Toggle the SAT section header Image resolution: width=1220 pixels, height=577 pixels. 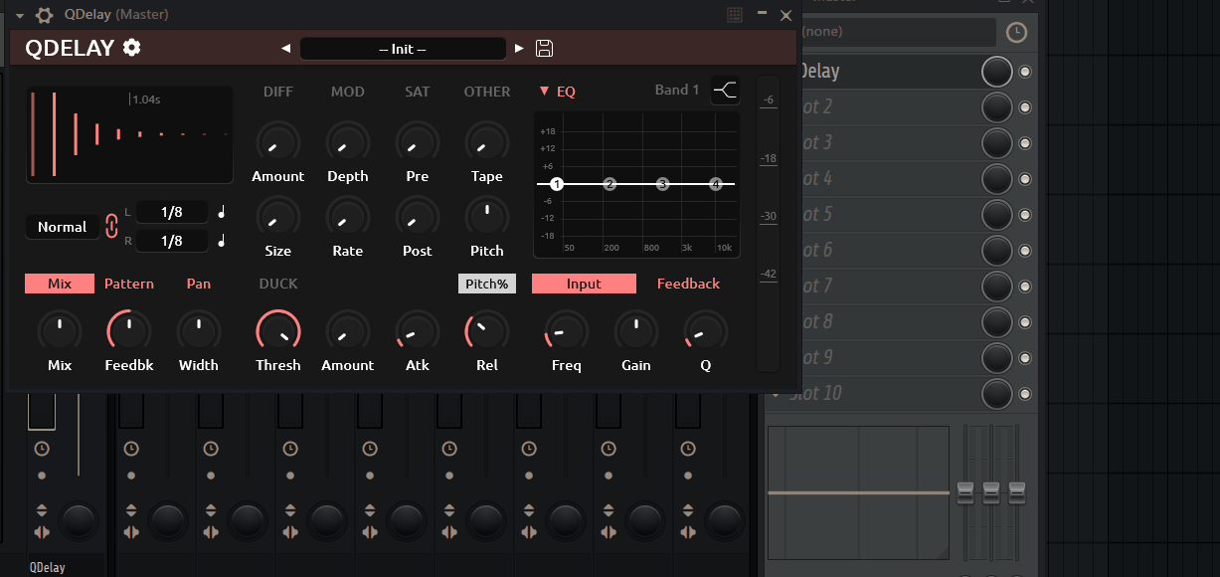(418, 92)
